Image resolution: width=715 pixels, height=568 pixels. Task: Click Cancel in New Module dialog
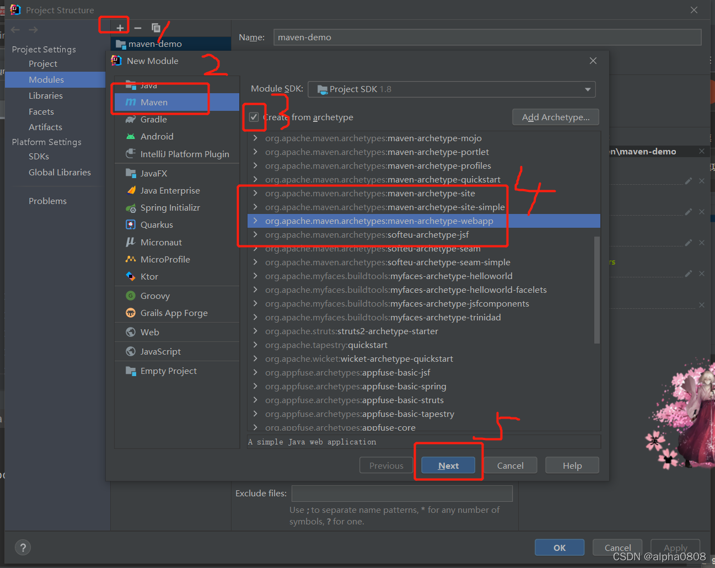(x=510, y=465)
